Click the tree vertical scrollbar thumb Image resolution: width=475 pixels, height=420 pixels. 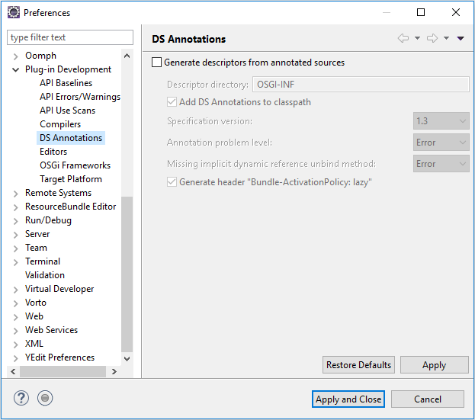click(127, 274)
